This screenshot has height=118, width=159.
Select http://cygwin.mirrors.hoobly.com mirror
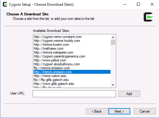tap(72, 41)
